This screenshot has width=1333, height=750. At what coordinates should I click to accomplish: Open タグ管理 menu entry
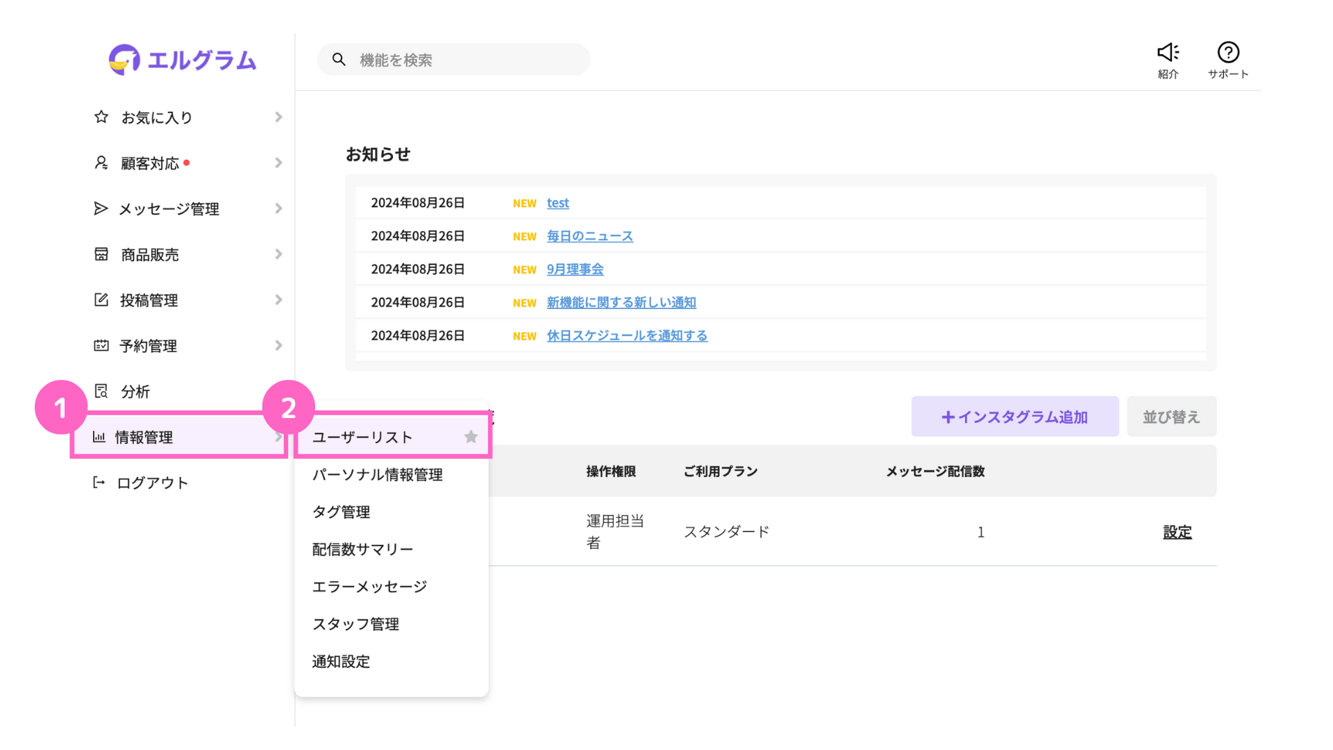341,512
